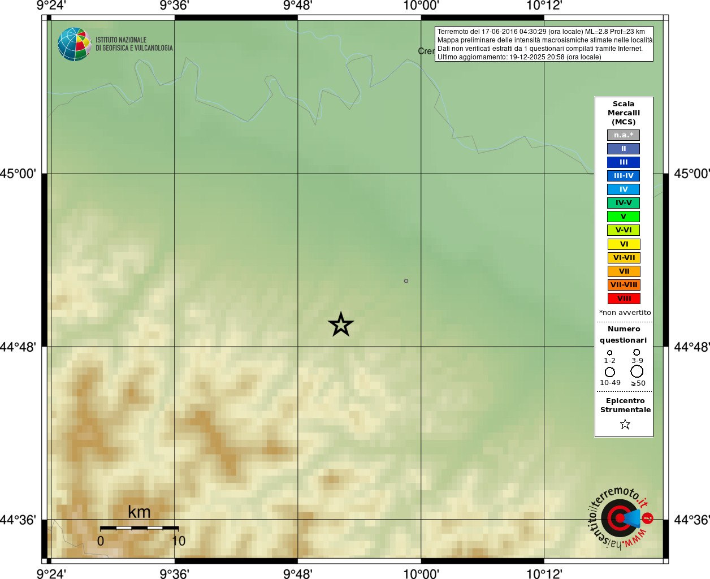Viewport: 710px width, 579px height.
Task: Click the Istituto Nazionale di Geofisica text
Action: point(134,44)
